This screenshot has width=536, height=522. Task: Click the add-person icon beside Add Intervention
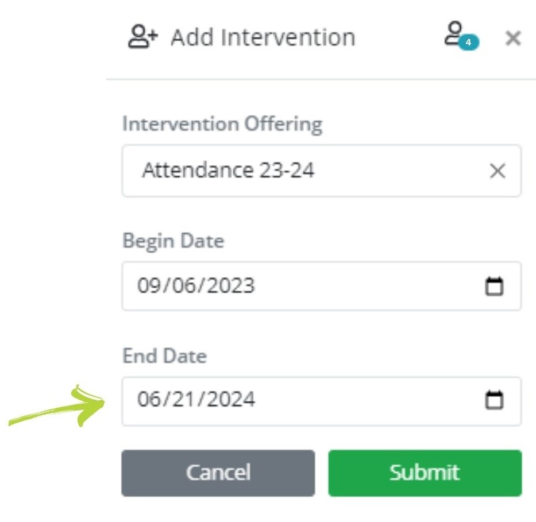(142, 38)
